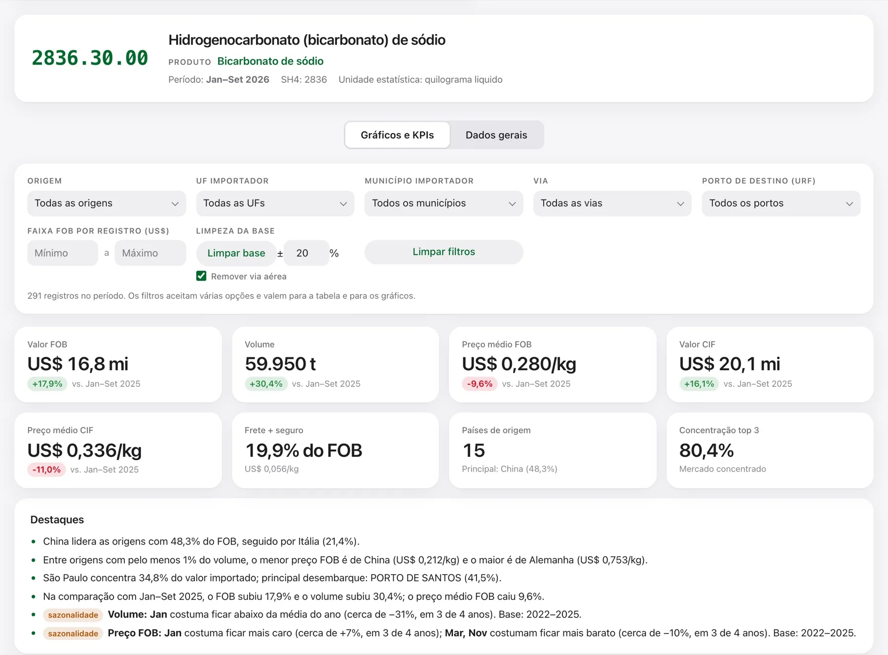Click the -9,6% badge on Preço médio FOB
The height and width of the screenshot is (655, 888).
coord(480,384)
